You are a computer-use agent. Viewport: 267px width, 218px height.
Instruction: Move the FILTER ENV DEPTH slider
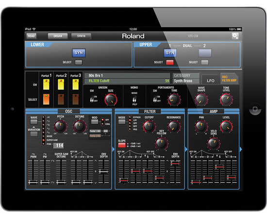[175, 163]
